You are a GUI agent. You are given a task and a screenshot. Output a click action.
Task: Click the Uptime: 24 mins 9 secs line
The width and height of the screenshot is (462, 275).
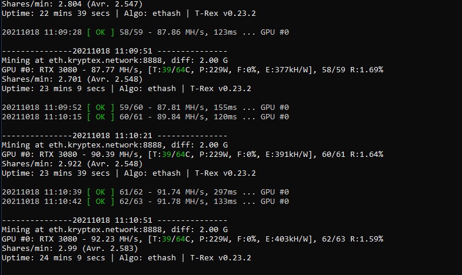pos(127,258)
